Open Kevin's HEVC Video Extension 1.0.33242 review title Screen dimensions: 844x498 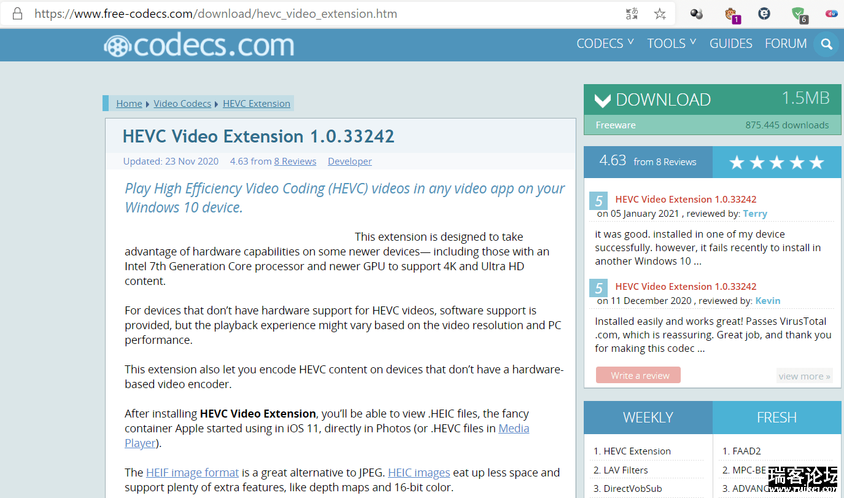[x=686, y=286]
